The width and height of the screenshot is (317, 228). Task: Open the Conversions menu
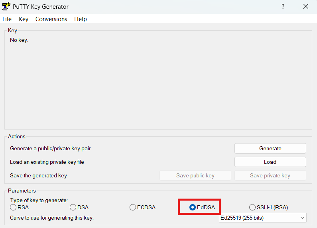[51, 19]
